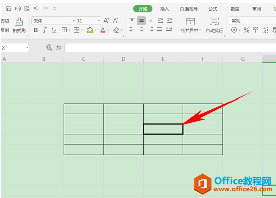
Task: Switch to the 公式 (Formulas) tab
Action: tap(213, 9)
